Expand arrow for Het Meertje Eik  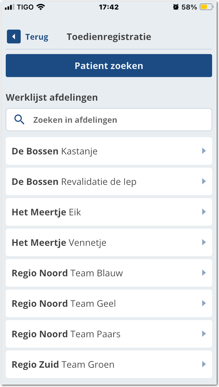coord(204,212)
